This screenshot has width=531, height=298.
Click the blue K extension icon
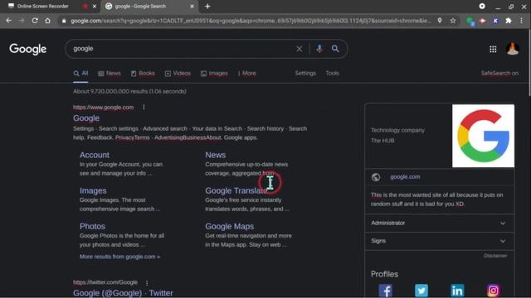click(x=495, y=21)
